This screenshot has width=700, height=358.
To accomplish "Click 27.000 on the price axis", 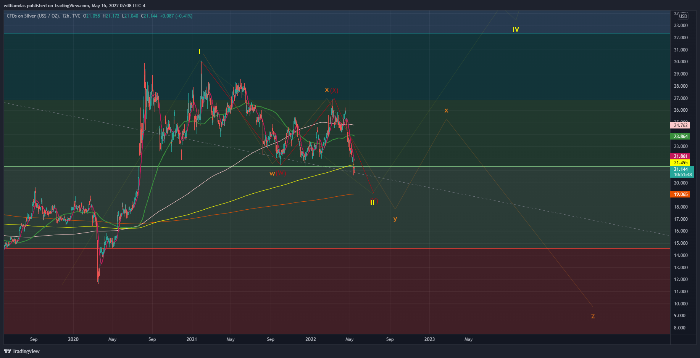I will click(x=681, y=98).
